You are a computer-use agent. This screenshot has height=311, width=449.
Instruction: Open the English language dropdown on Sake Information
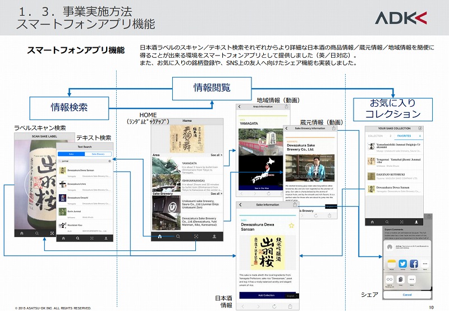point(290,295)
